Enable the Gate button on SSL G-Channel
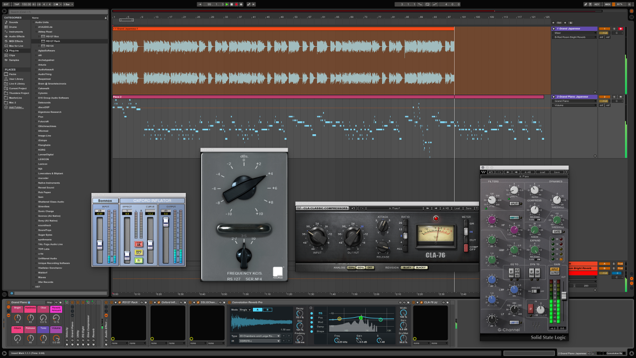Image resolution: width=636 pixels, height=358 pixels. tap(556, 232)
